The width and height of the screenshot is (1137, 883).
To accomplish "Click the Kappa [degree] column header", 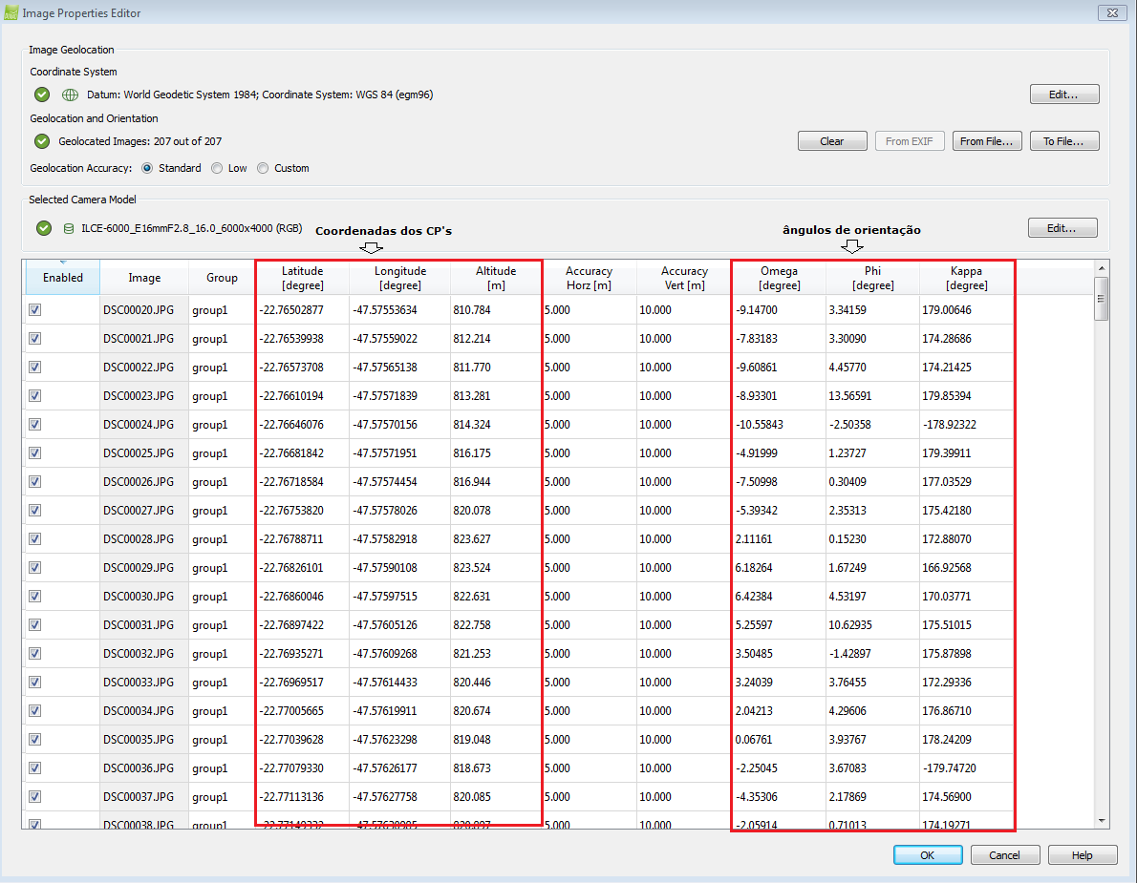I will click(x=967, y=278).
